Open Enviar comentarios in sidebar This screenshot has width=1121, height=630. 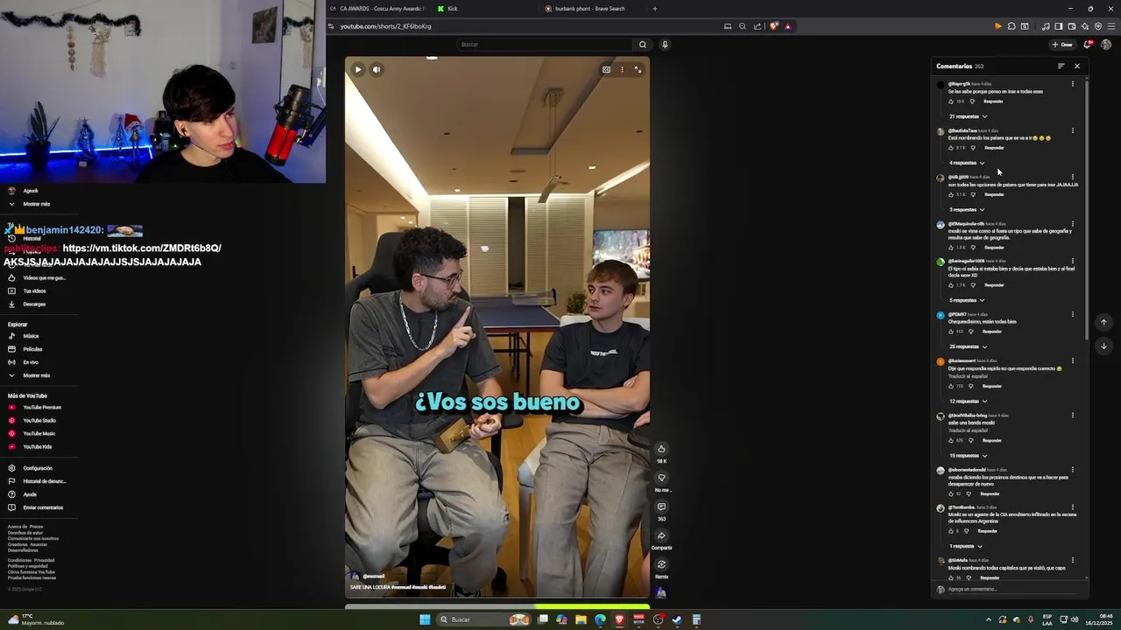pos(43,507)
